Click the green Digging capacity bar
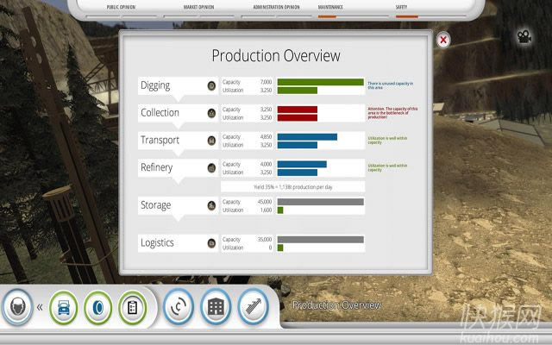Viewport: 552px width, 345px height. [x=320, y=82]
